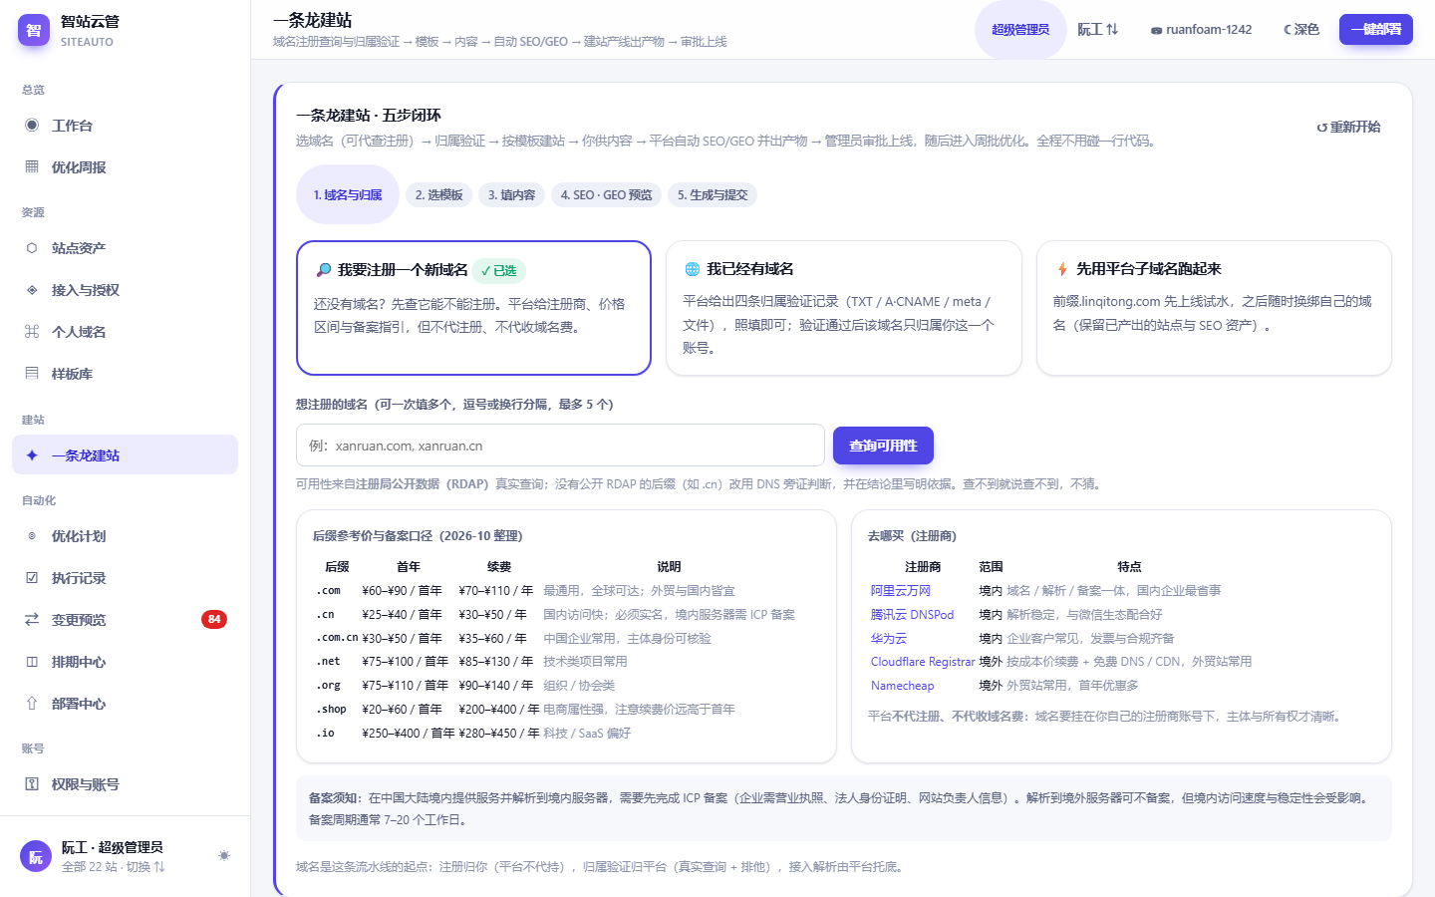Switch to step 3. 填内容
Screen dimensions: 1435x897
point(512,195)
